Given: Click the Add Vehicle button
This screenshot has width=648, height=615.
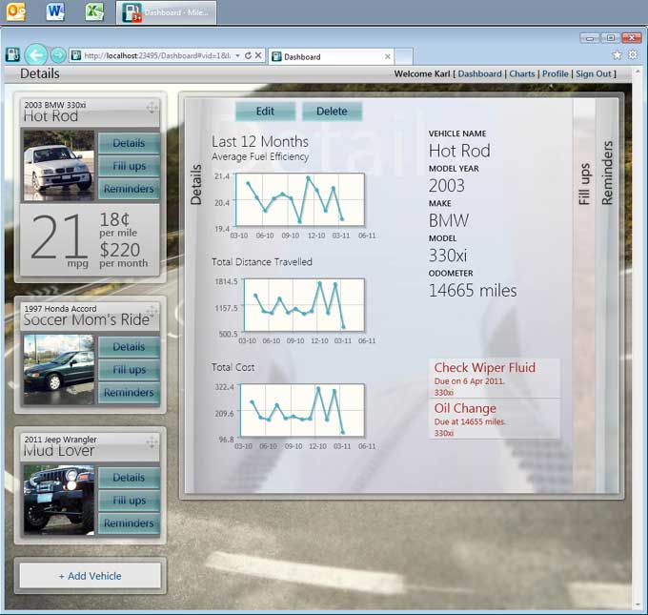Looking at the screenshot, I should click(91, 576).
